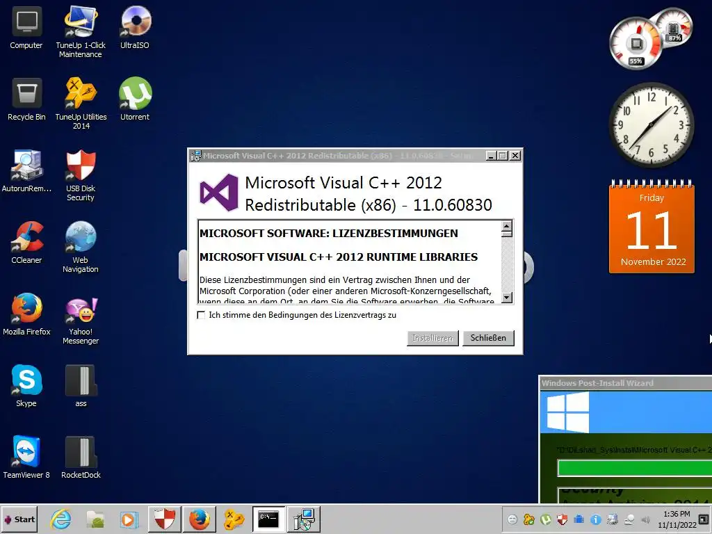Viewport: 712px width, 534px height.
Task: Click the calendar gadget showing Friday 11
Action: pyautogui.click(x=652, y=227)
